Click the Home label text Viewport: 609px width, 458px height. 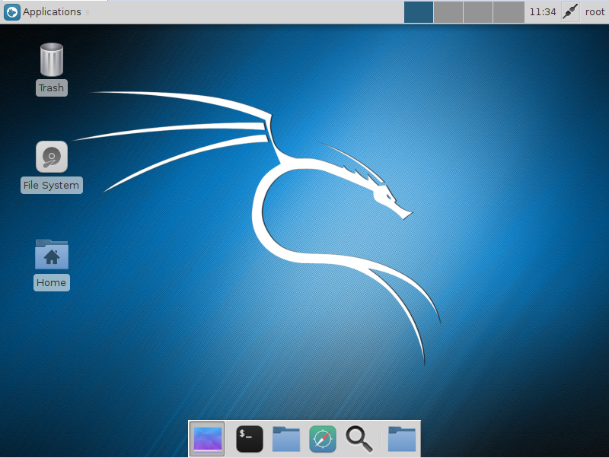[x=51, y=282]
